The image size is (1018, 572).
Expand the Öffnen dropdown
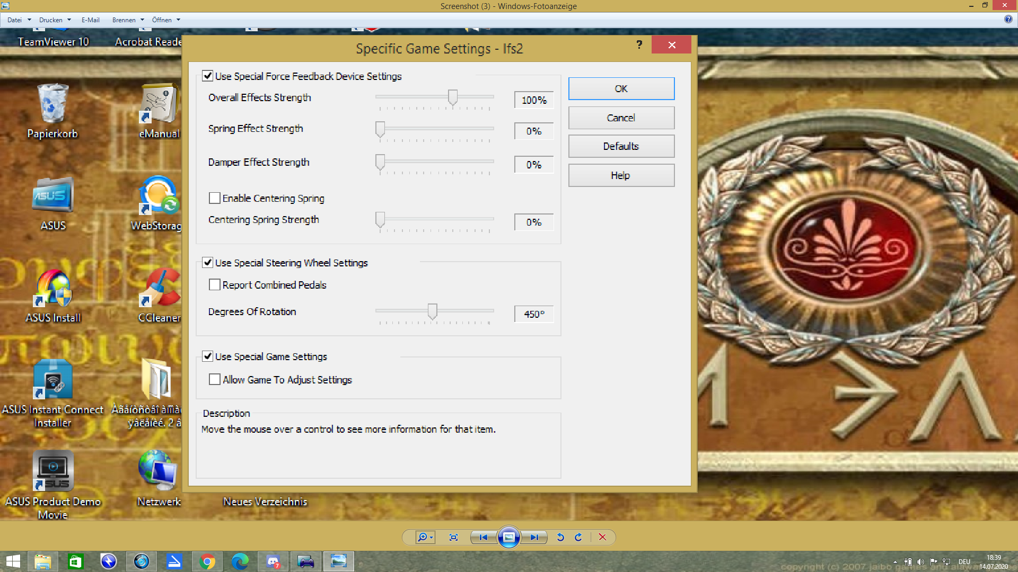click(x=166, y=20)
